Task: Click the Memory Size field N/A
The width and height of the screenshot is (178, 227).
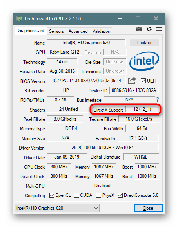Action: tap(65, 138)
